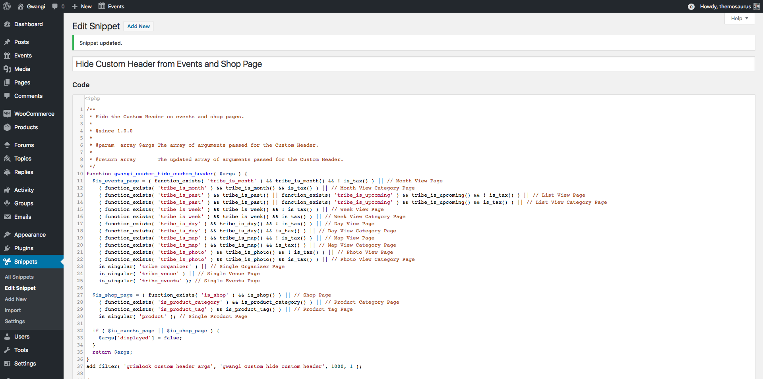The image size is (763, 379).
Task: Open All Snippets submenu link
Action: [x=19, y=277]
